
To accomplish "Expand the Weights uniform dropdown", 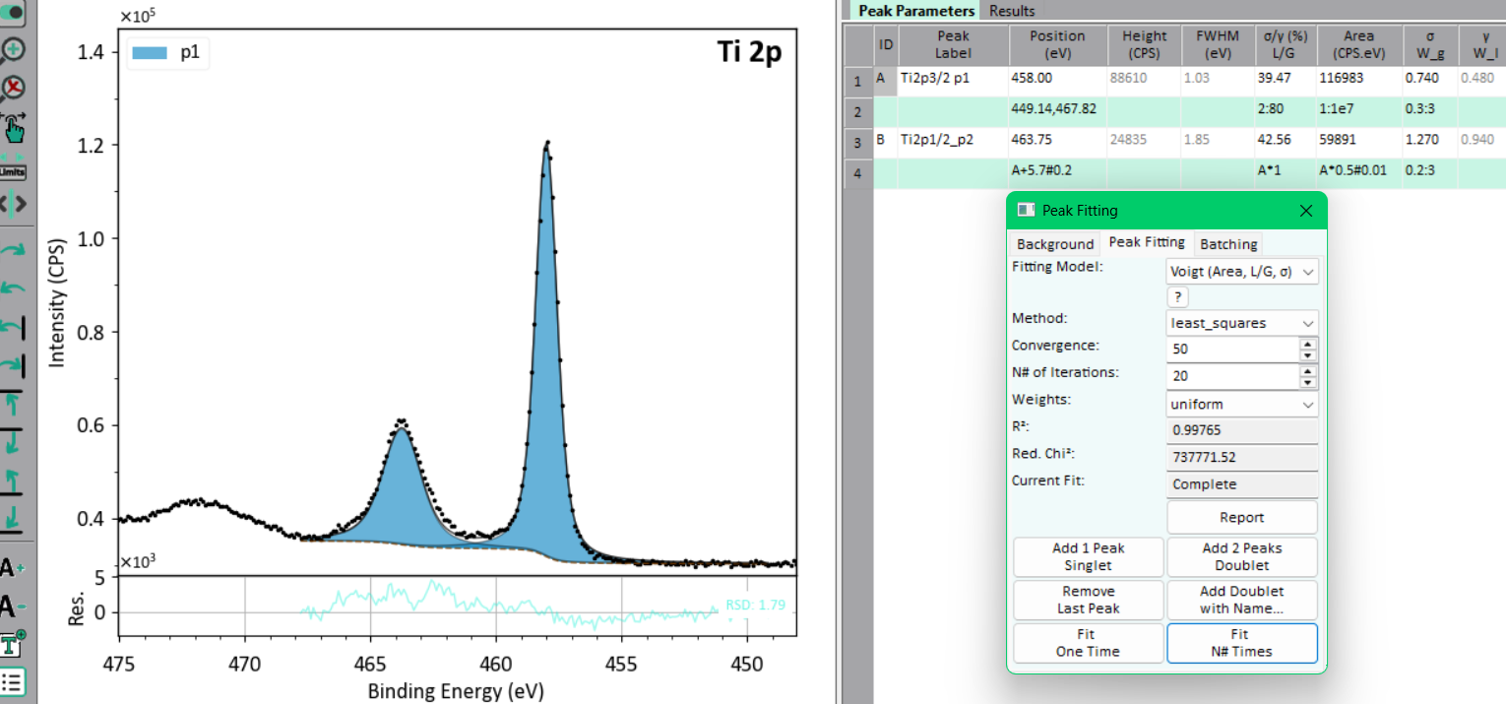I will (x=1242, y=404).
